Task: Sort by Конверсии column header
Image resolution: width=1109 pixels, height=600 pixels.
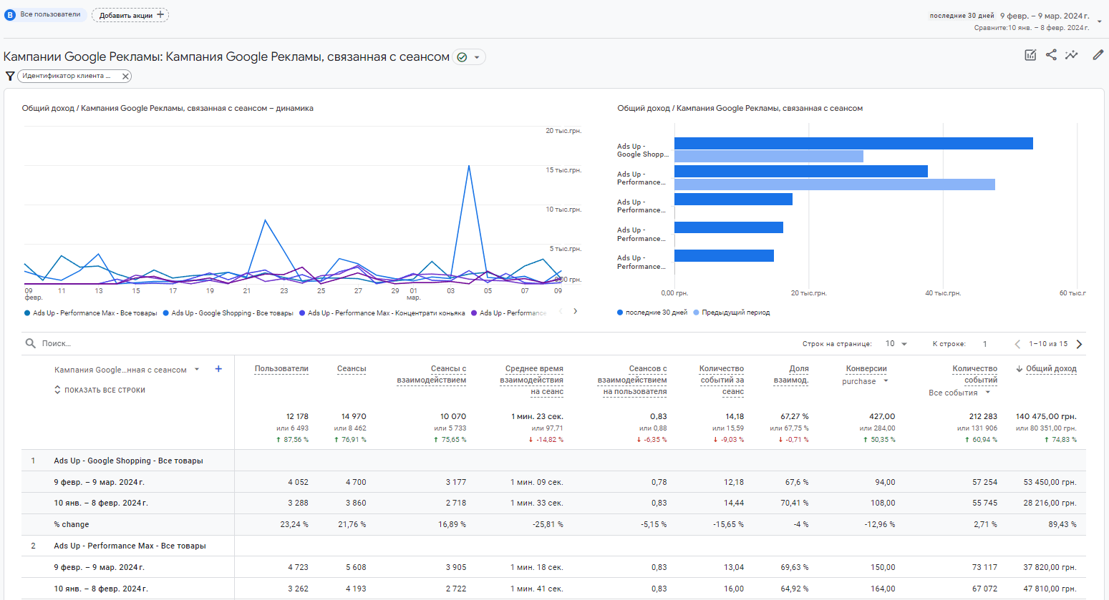Action: click(866, 369)
